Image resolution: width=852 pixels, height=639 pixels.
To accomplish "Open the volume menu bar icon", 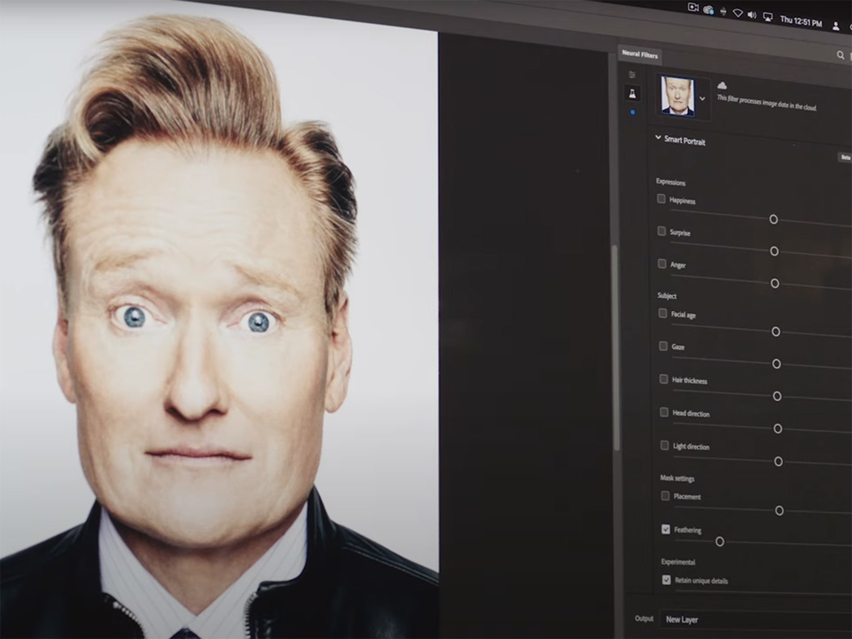I will point(752,15).
